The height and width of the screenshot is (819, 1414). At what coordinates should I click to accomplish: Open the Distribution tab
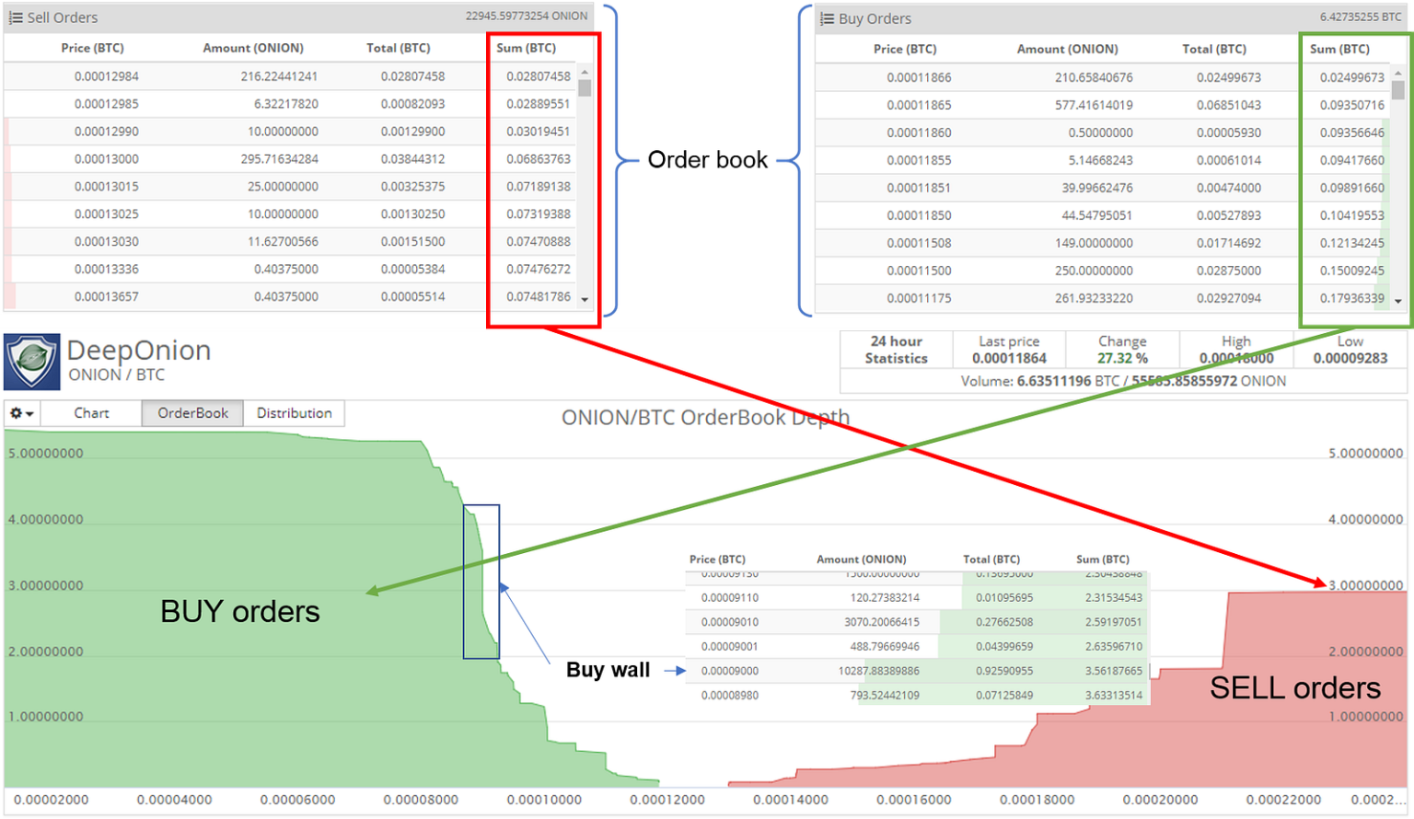point(294,412)
